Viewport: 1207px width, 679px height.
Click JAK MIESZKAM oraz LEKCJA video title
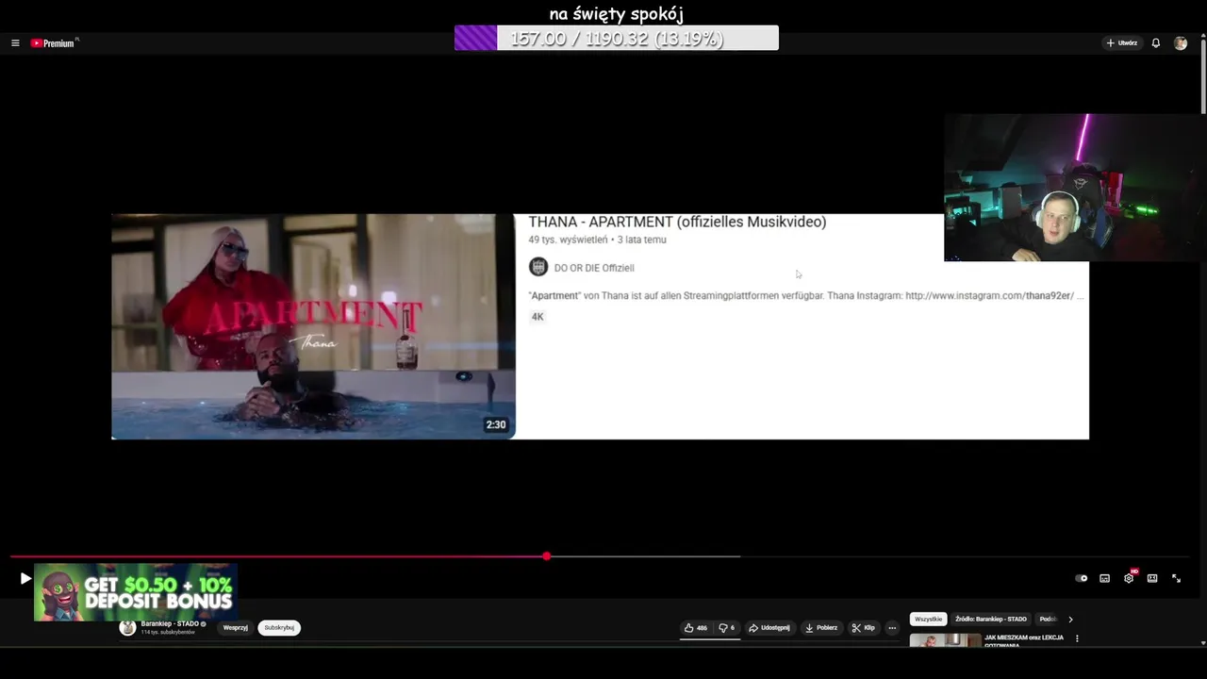pyautogui.click(x=1024, y=640)
